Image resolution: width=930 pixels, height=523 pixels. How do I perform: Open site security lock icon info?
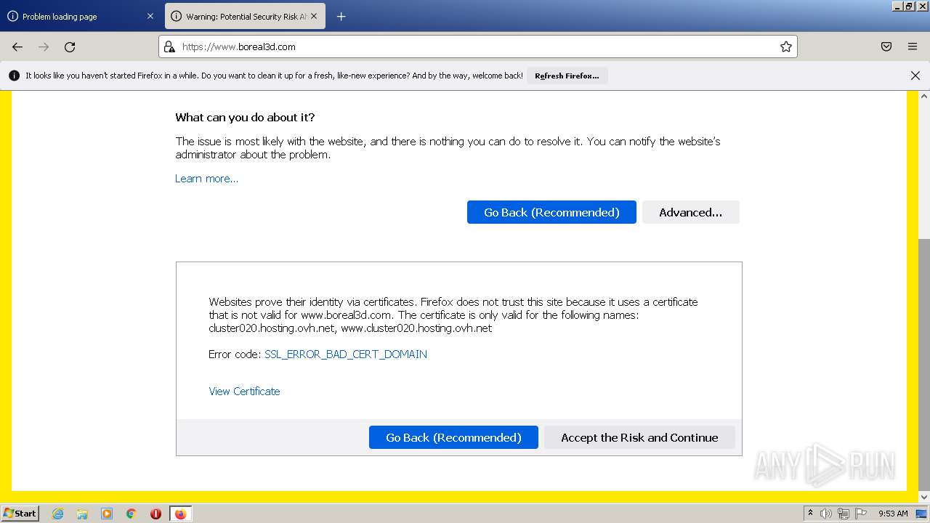[x=169, y=46]
